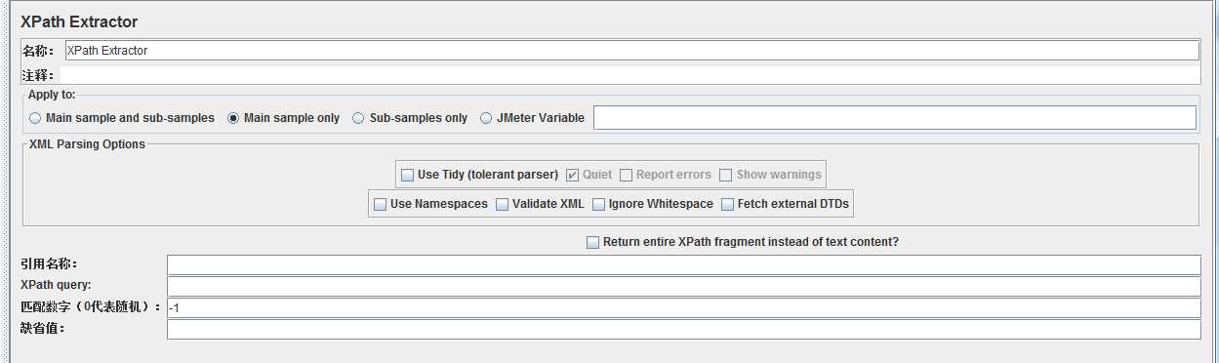Click the XML Parsing Options group label

(x=87, y=144)
